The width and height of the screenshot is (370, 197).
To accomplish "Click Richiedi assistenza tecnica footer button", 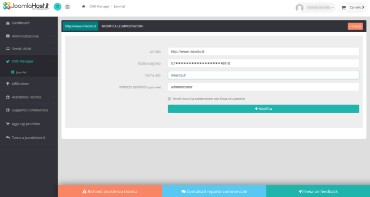I will pos(110,191).
